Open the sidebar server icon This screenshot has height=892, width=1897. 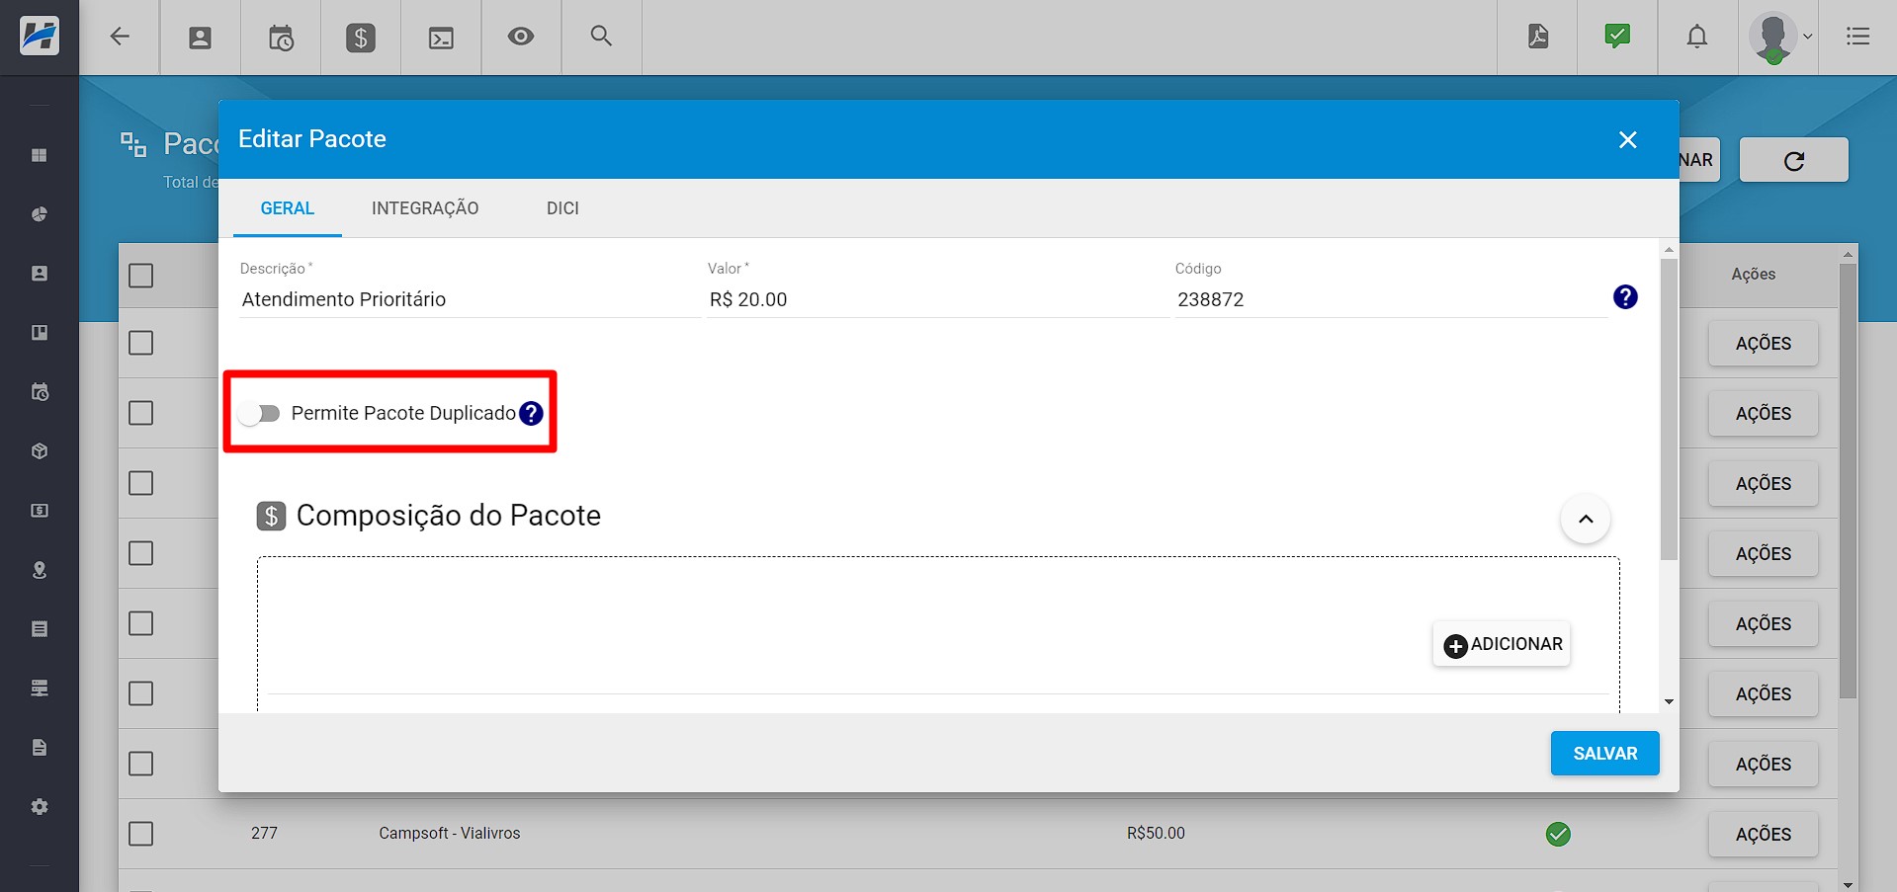click(40, 689)
